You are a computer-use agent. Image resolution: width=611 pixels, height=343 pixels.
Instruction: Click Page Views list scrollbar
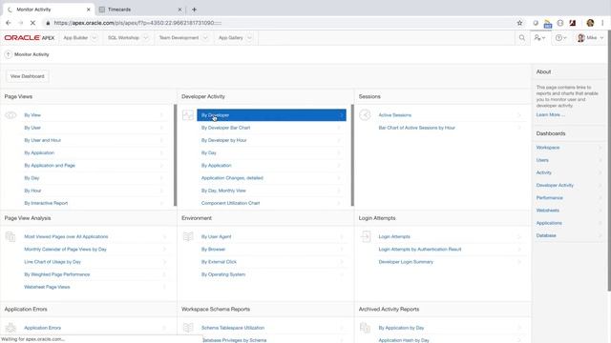pyautogui.click(x=175, y=154)
